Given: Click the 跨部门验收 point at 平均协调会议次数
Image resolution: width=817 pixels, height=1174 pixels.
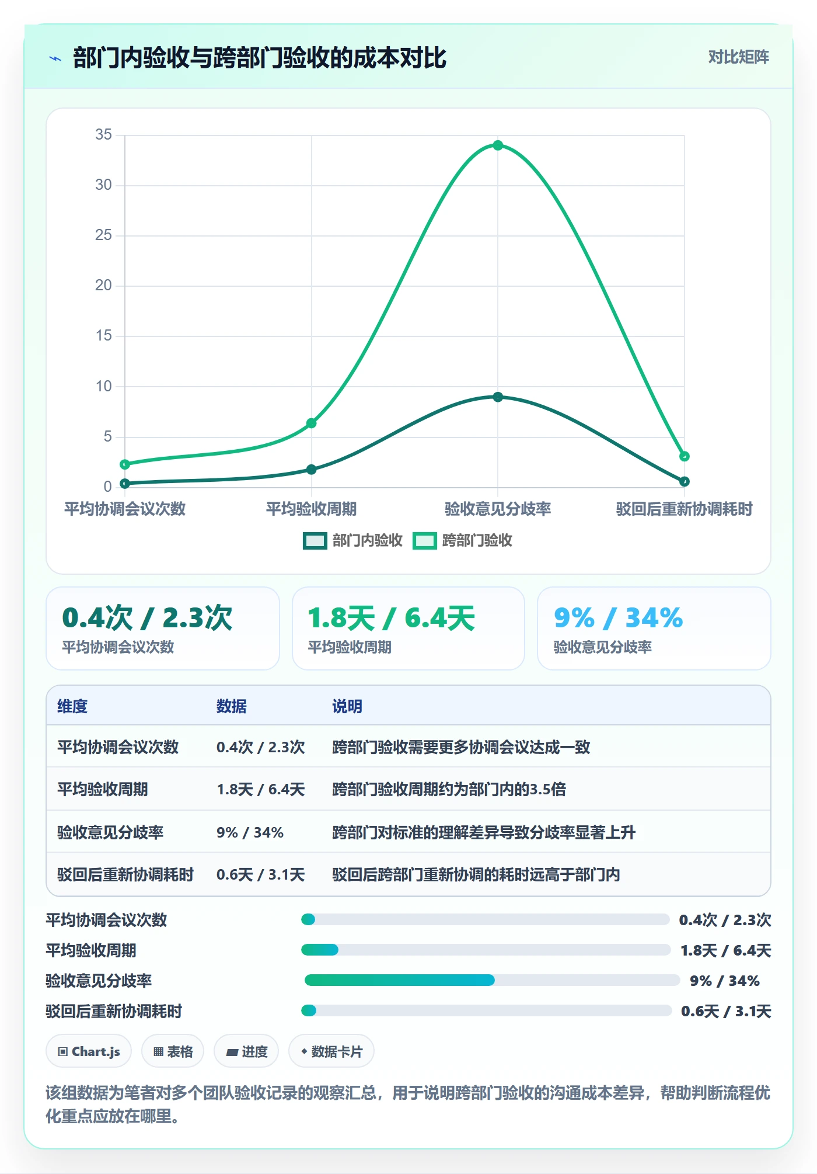Looking at the screenshot, I should click(125, 464).
